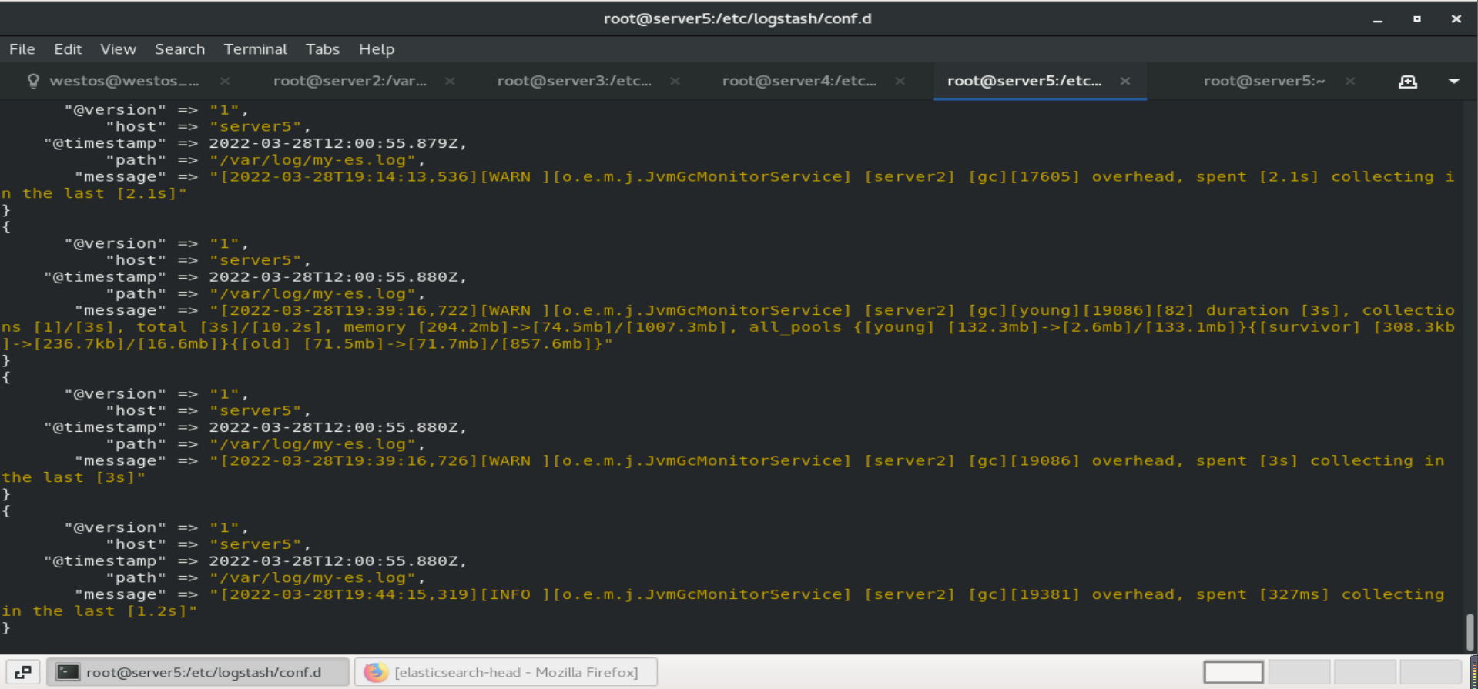Click the first "server5" host value
Screen dimensions: 1478x689
[x=256, y=127]
